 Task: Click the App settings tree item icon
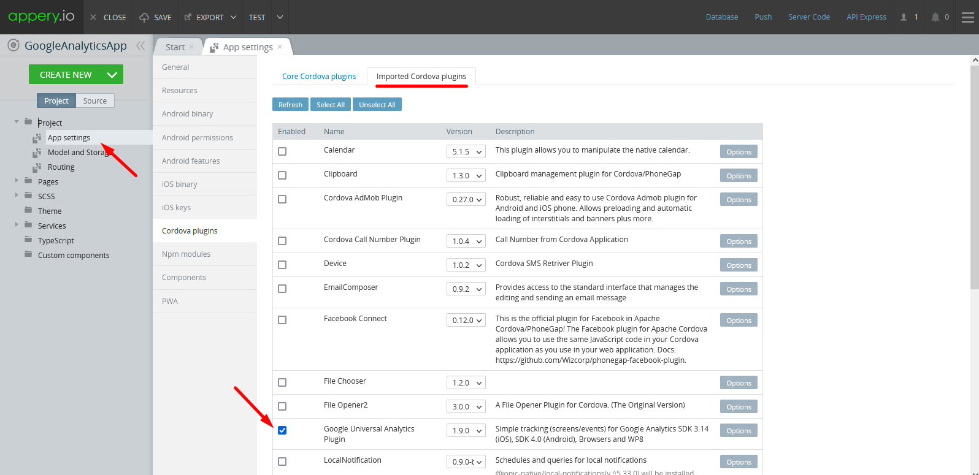[37, 138]
